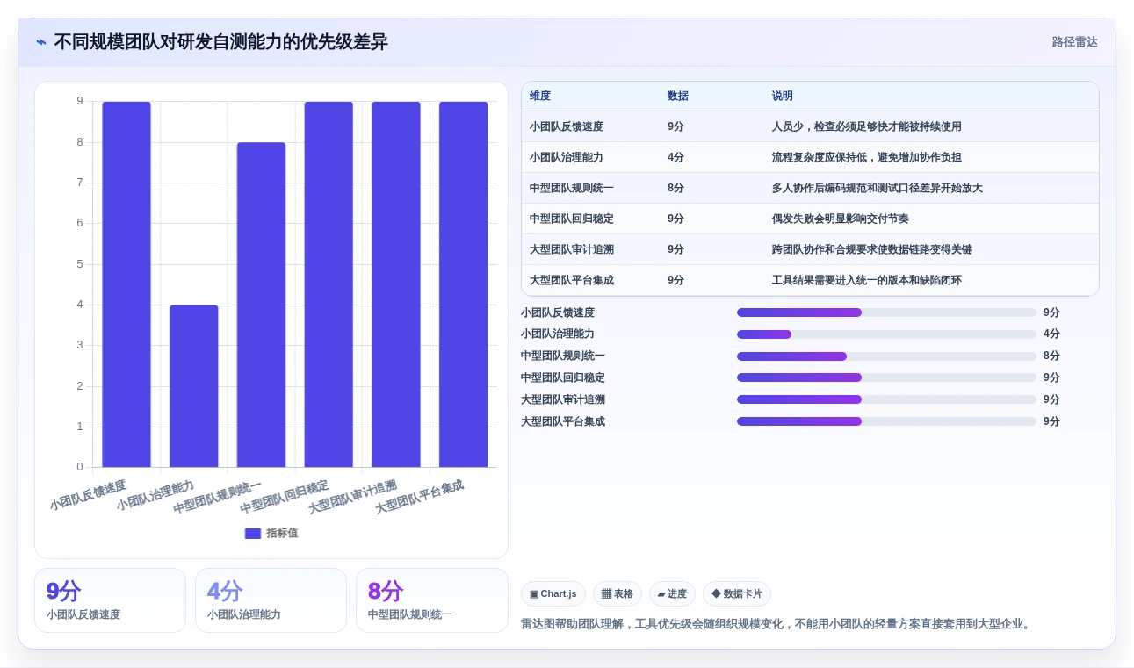1134x668 pixels.
Task: Select the 小团队治理能力 table row label
Action: tap(567, 157)
